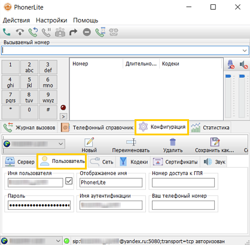The height and width of the screenshot is (245, 250).
Task: Open the Действия menu
Action: (x=16, y=20)
